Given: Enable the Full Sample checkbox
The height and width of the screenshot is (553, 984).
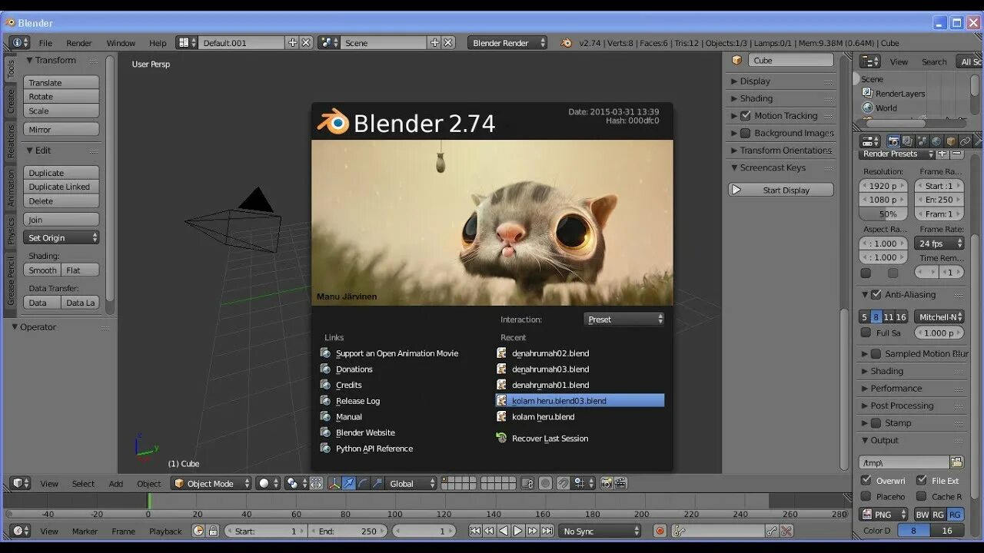Looking at the screenshot, I should [x=866, y=333].
